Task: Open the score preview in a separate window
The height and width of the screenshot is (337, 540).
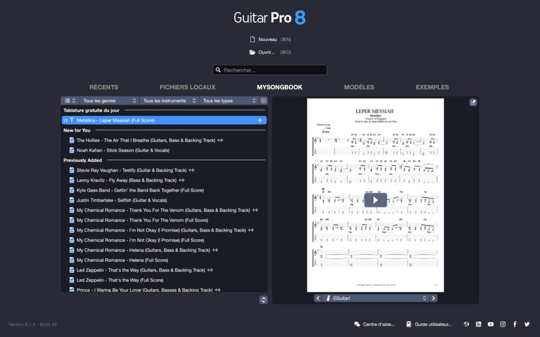Action: [472, 102]
